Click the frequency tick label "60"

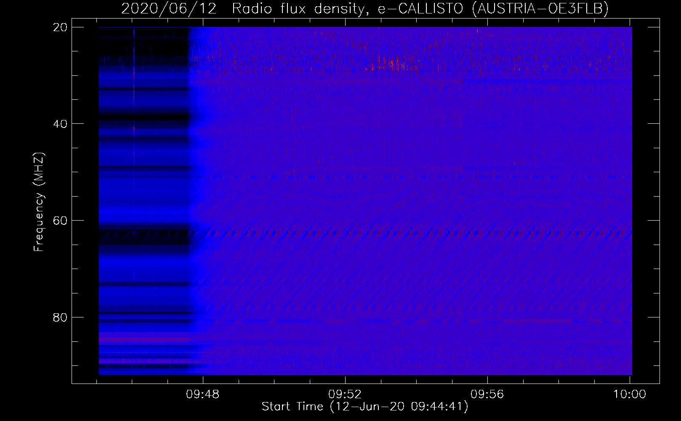coord(60,221)
